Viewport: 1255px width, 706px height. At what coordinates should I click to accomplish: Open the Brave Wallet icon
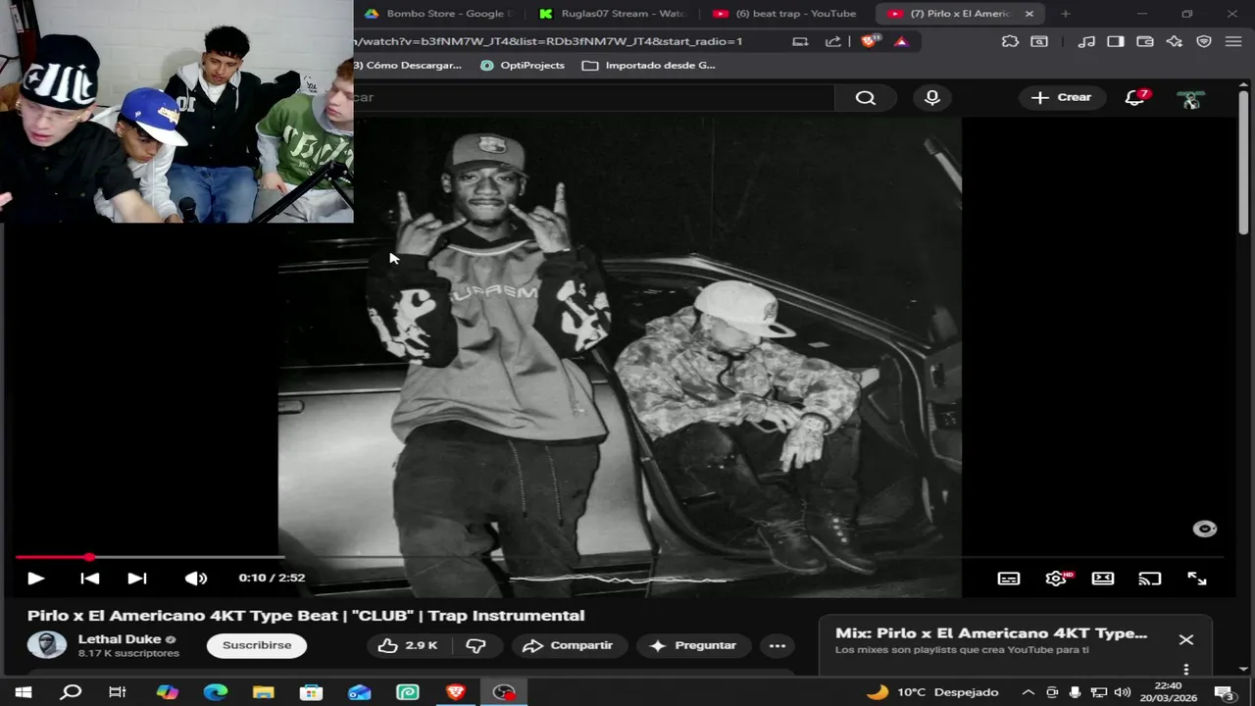[x=1144, y=41]
